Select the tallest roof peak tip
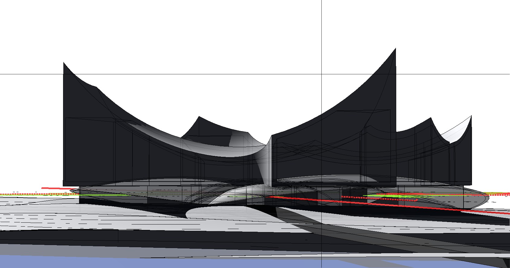The width and height of the screenshot is (510, 268). [395, 48]
